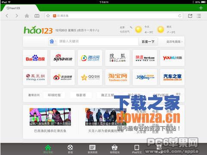Open the 巴西渔民捕杀巨滑舌鱼 headline
The image size is (207, 155).
point(50,131)
